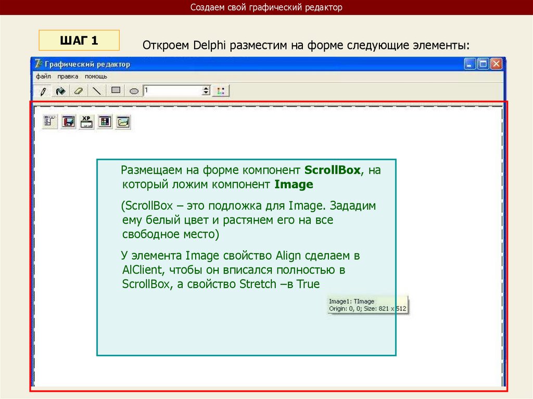Click the Delphi application icon in the title bar
Image resolution: width=533 pixels, height=399 pixels.
[39, 64]
